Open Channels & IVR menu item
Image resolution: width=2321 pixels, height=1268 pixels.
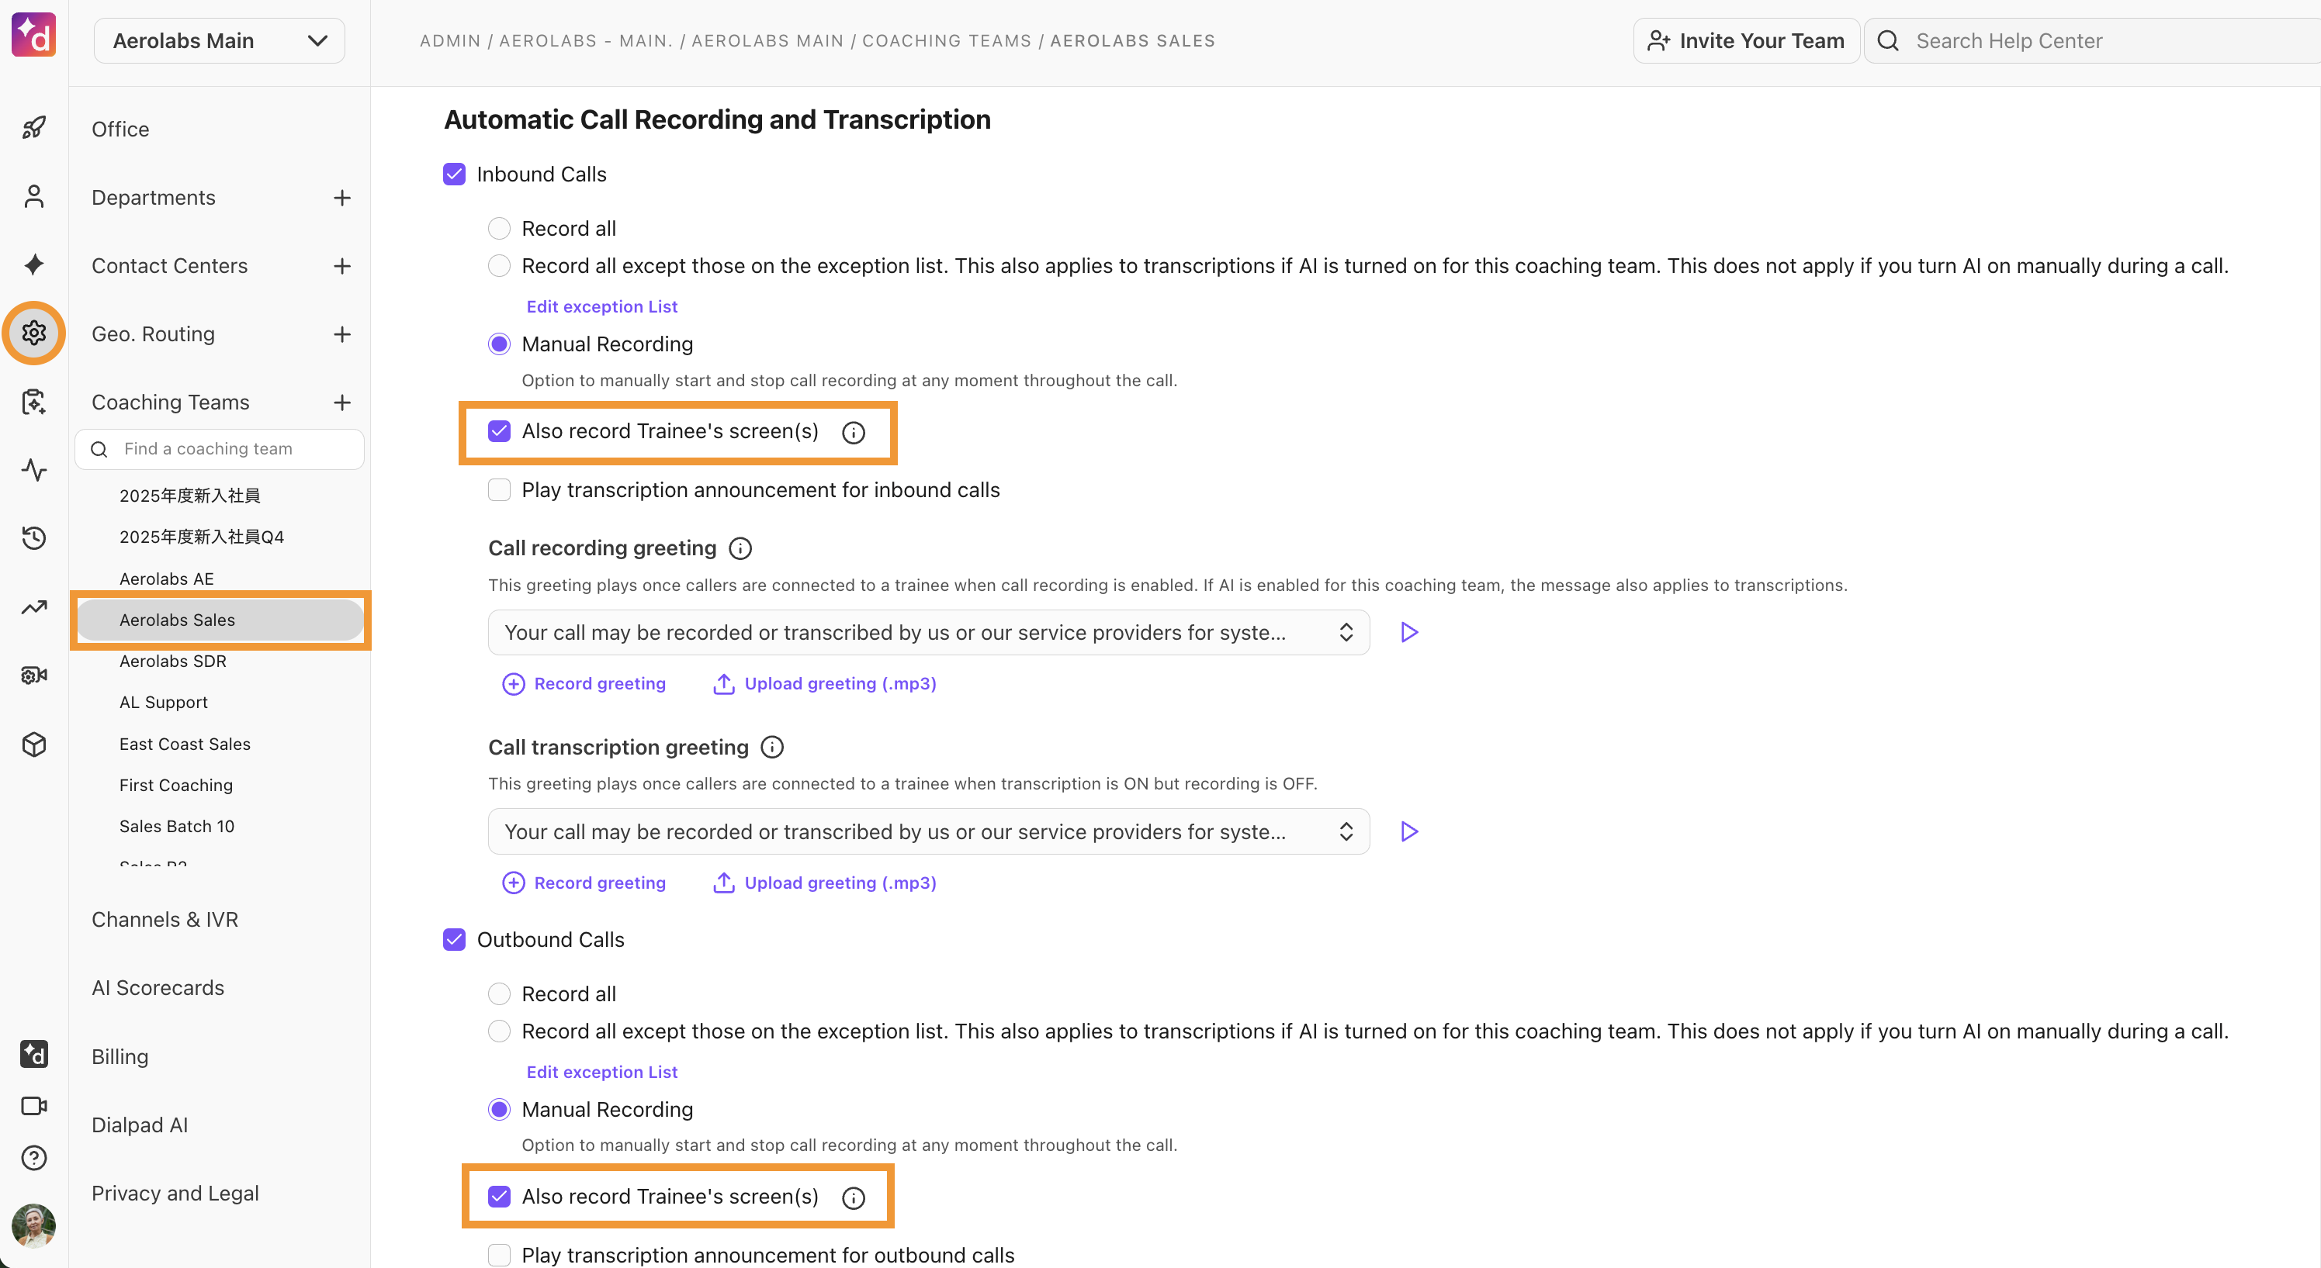point(165,920)
